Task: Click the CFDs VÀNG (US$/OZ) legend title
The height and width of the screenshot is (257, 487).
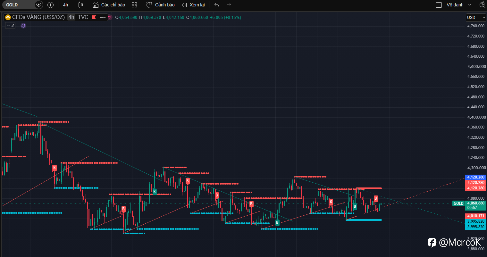Action: [x=38, y=17]
